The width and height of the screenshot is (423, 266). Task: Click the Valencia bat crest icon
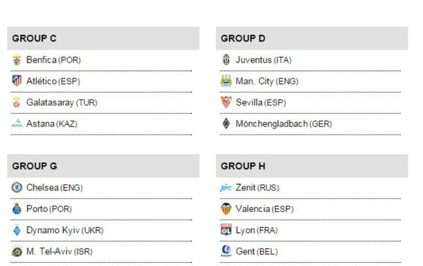click(226, 209)
